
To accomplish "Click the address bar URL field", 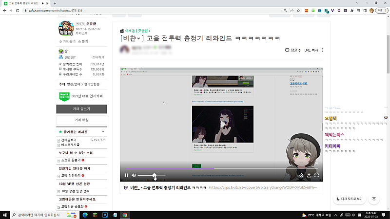I will point(154,11).
